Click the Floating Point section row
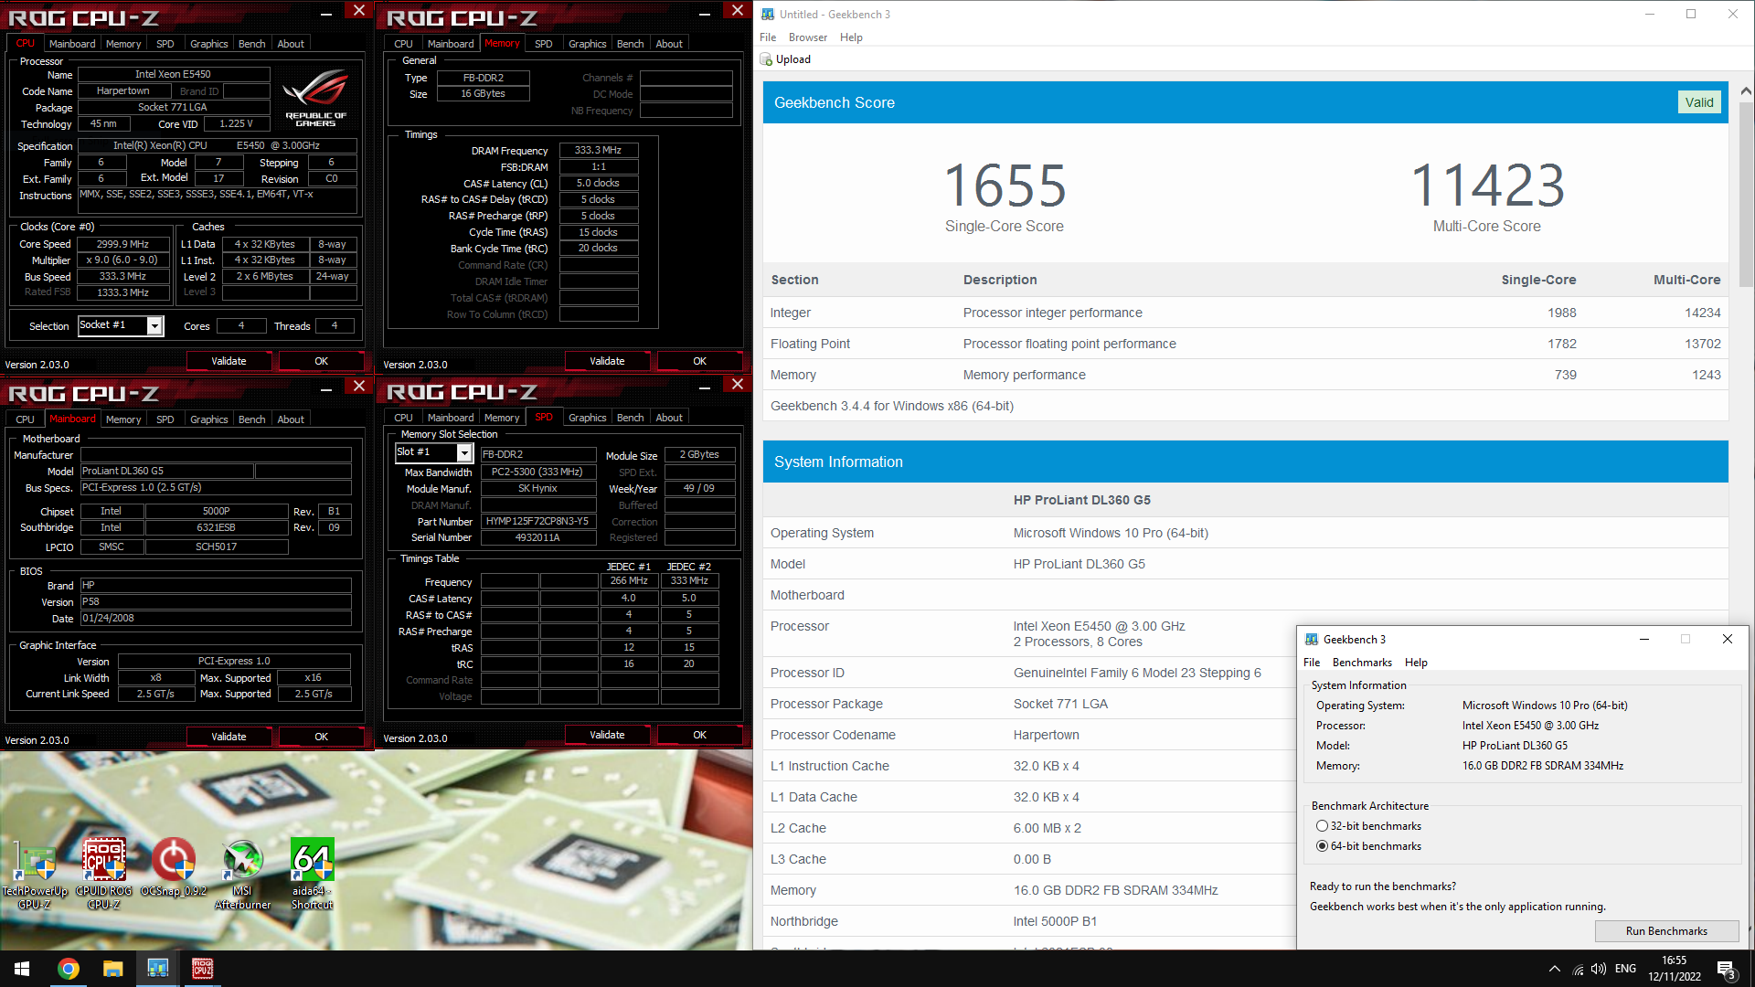 [x=1245, y=344]
